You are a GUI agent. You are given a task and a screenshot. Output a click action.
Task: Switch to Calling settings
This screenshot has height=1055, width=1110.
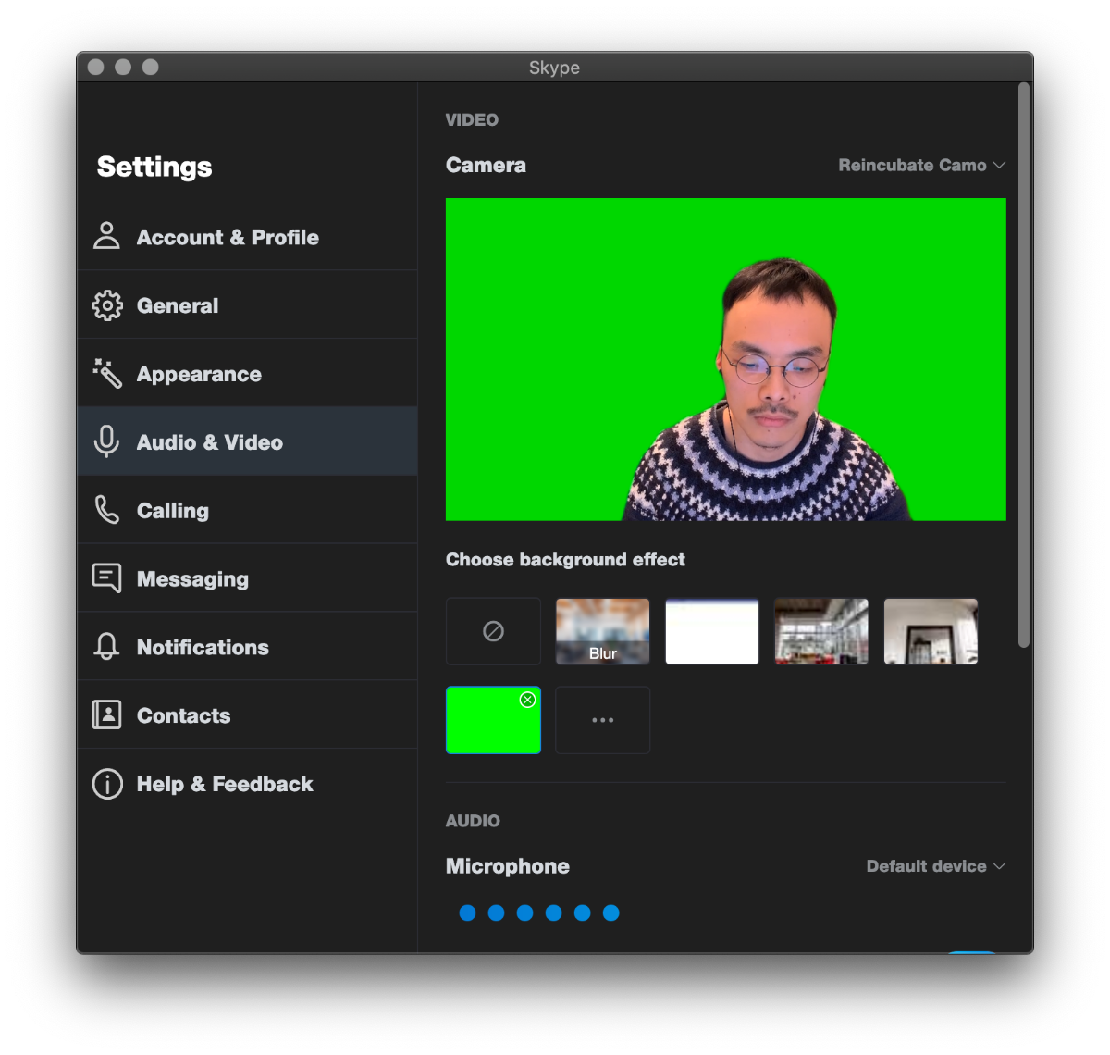pos(247,510)
